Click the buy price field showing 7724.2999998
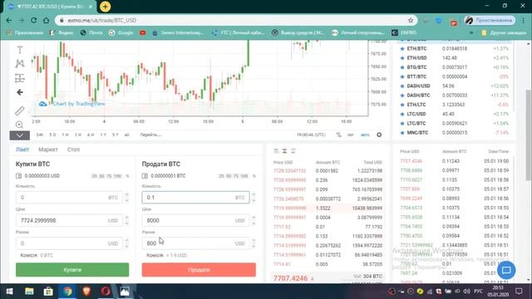The height and width of the screenshot is (299, 532). (69, 220)
